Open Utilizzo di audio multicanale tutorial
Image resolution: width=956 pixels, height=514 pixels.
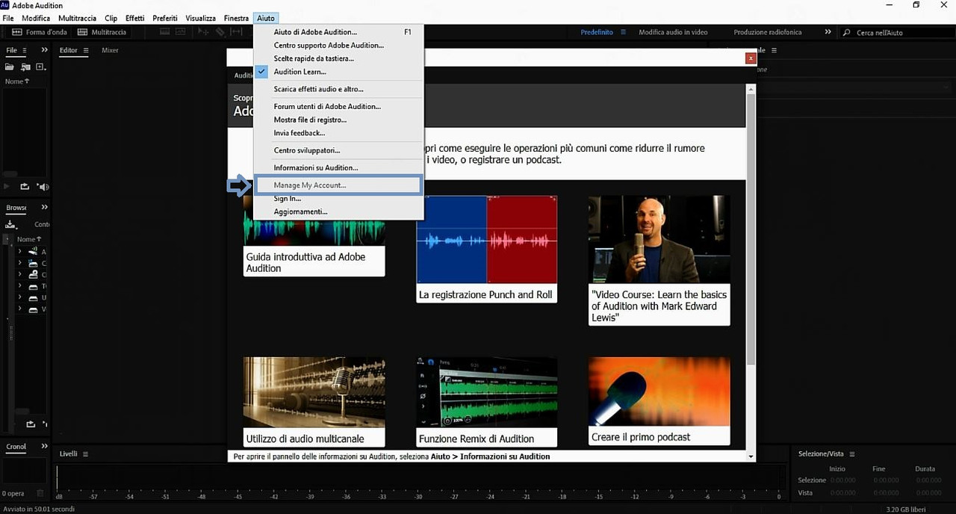click(x=314, y=402)
